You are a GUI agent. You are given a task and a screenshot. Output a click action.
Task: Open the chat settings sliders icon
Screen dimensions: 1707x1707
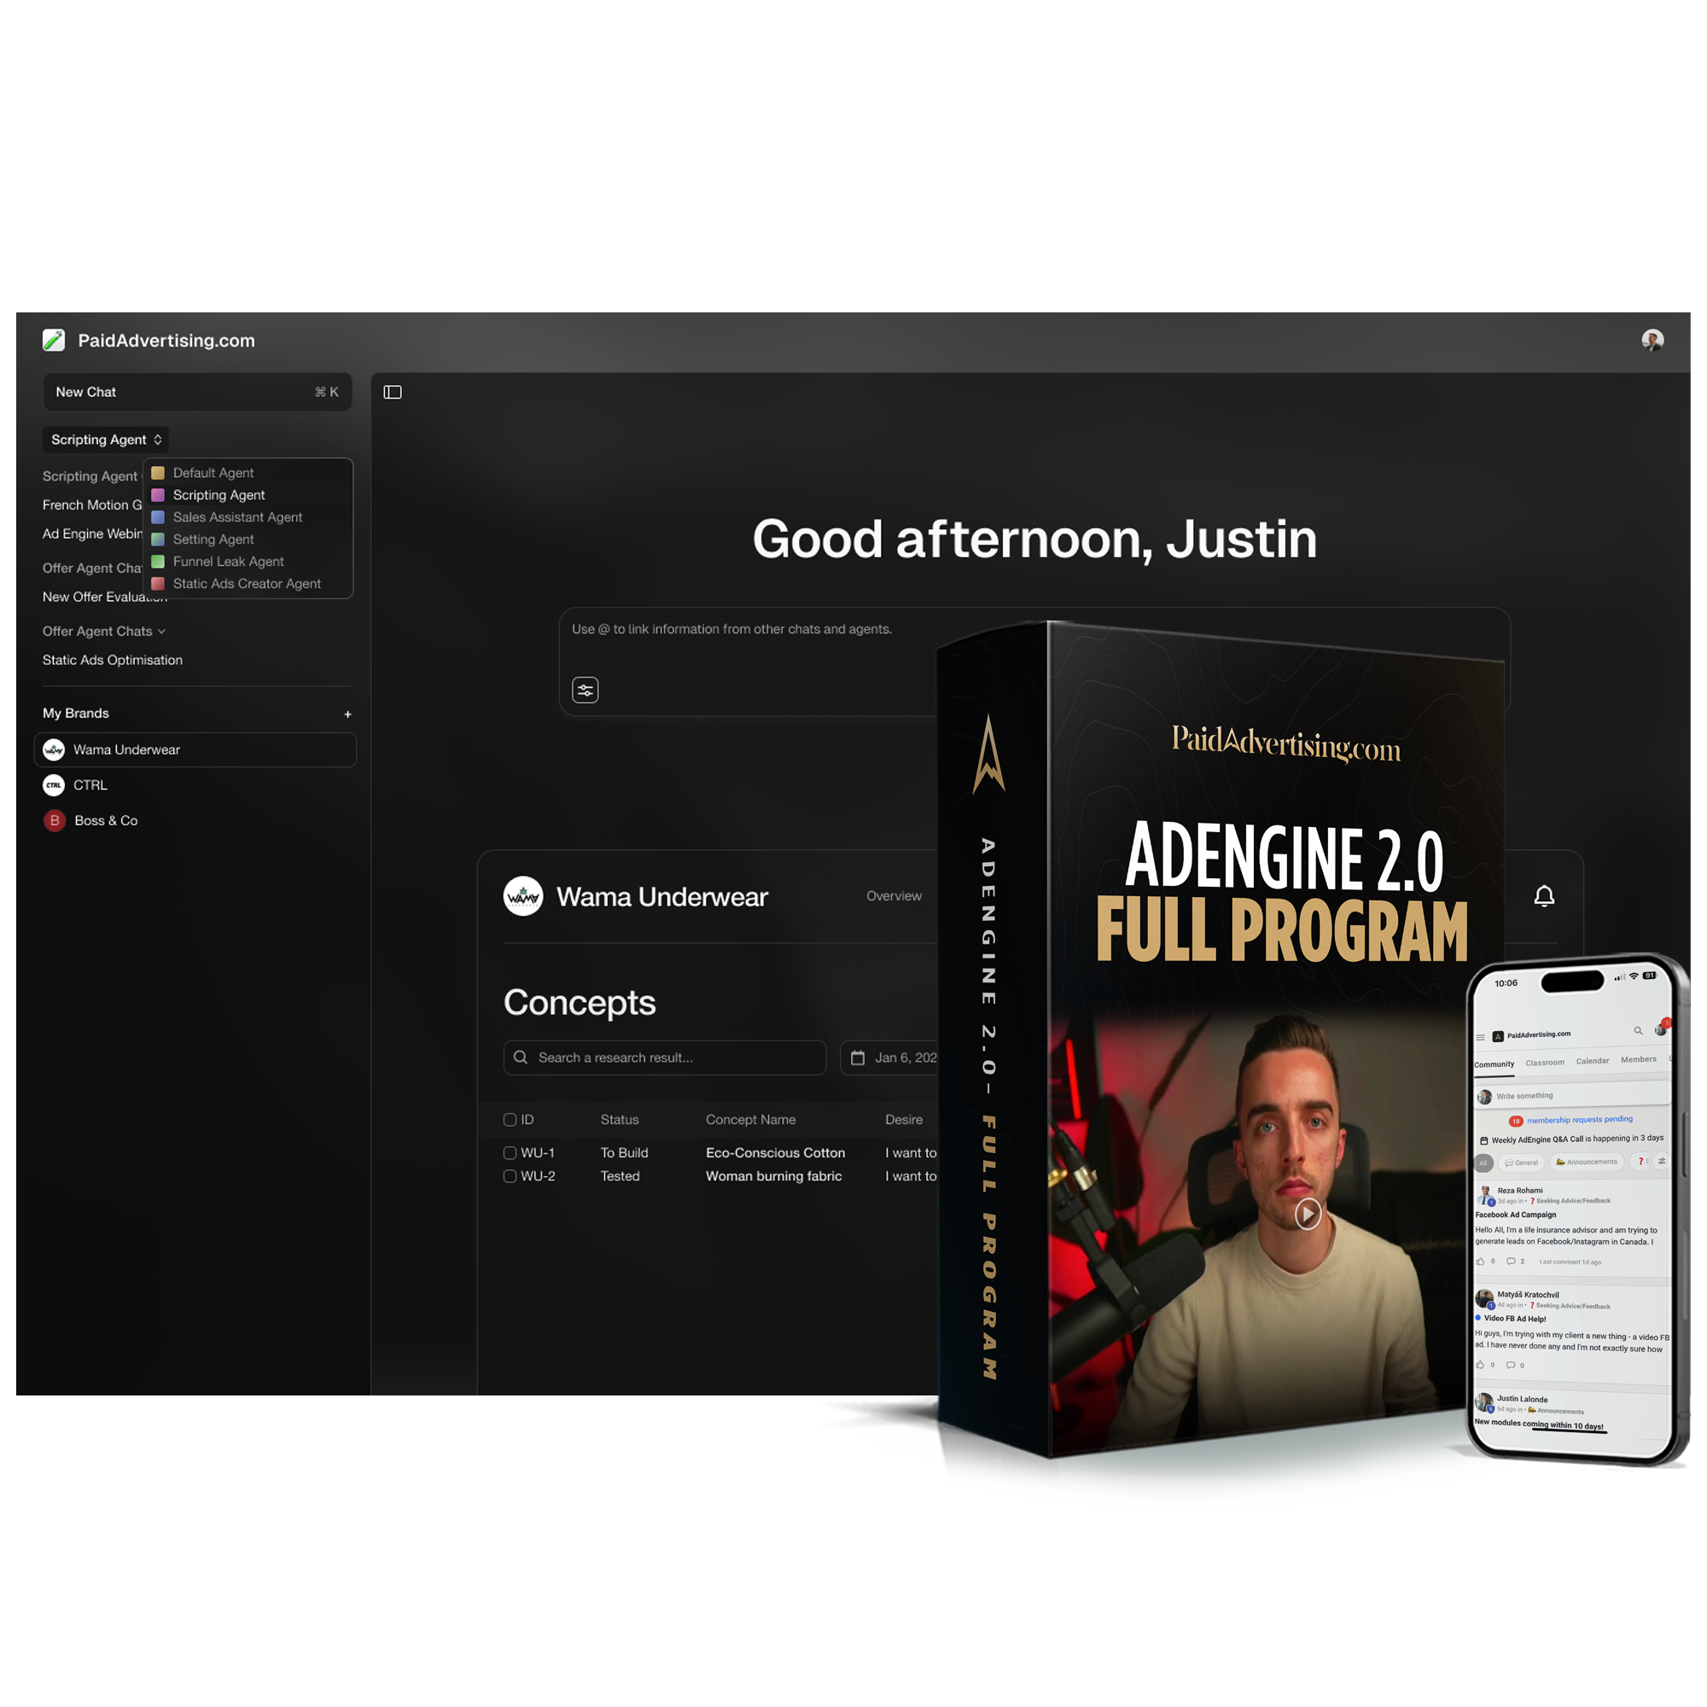click(585, 690)
